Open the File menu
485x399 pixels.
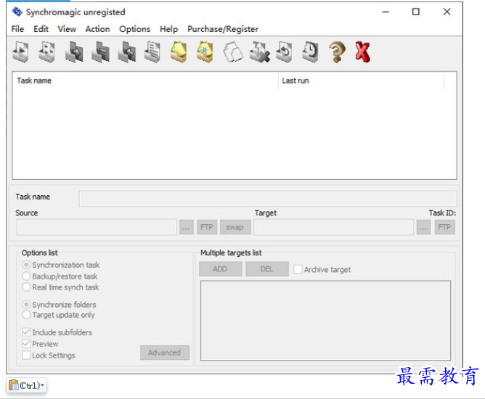coord(17,29)
